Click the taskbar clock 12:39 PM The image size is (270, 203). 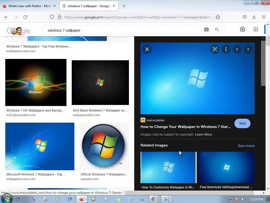point(256,199)
